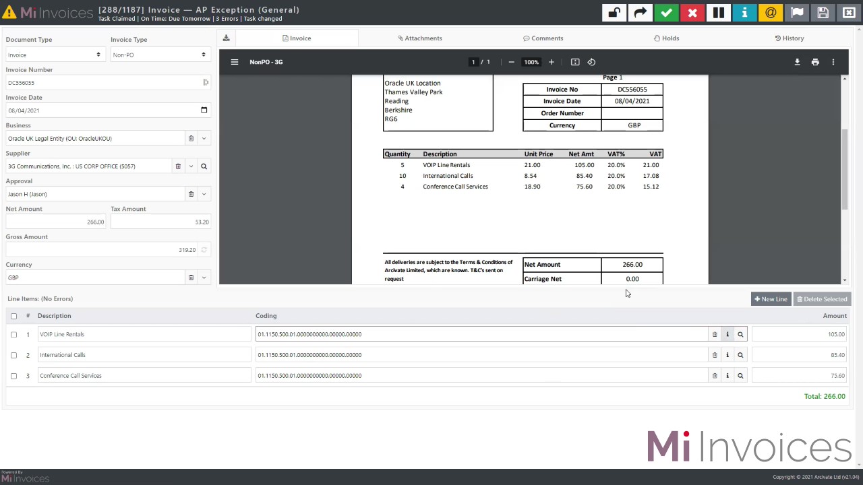Place the invoice on hold with the pause icon
863x485 pixels.
pos(718,12)
